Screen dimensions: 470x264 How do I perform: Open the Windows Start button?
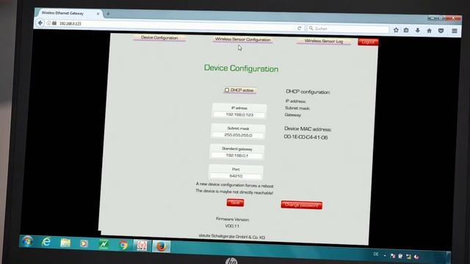[27, 241]
